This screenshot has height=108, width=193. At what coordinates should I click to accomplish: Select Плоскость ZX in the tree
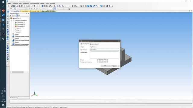tap(21, 24)
